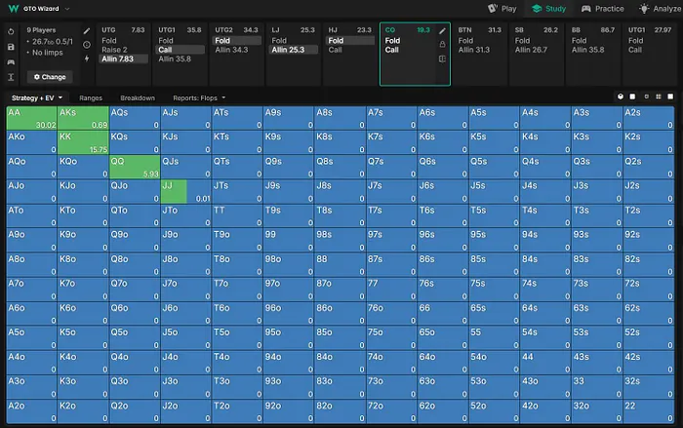Click the lightning bolt icon beside the 9 Players panel
The width and height of the screenshot is (683, 428).
tap(87, 58)
